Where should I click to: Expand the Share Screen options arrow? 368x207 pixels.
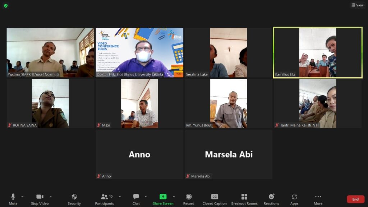tap(174, 197)
